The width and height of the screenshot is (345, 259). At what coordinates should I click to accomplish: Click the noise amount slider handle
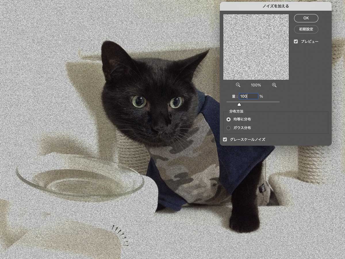(239, 104)
